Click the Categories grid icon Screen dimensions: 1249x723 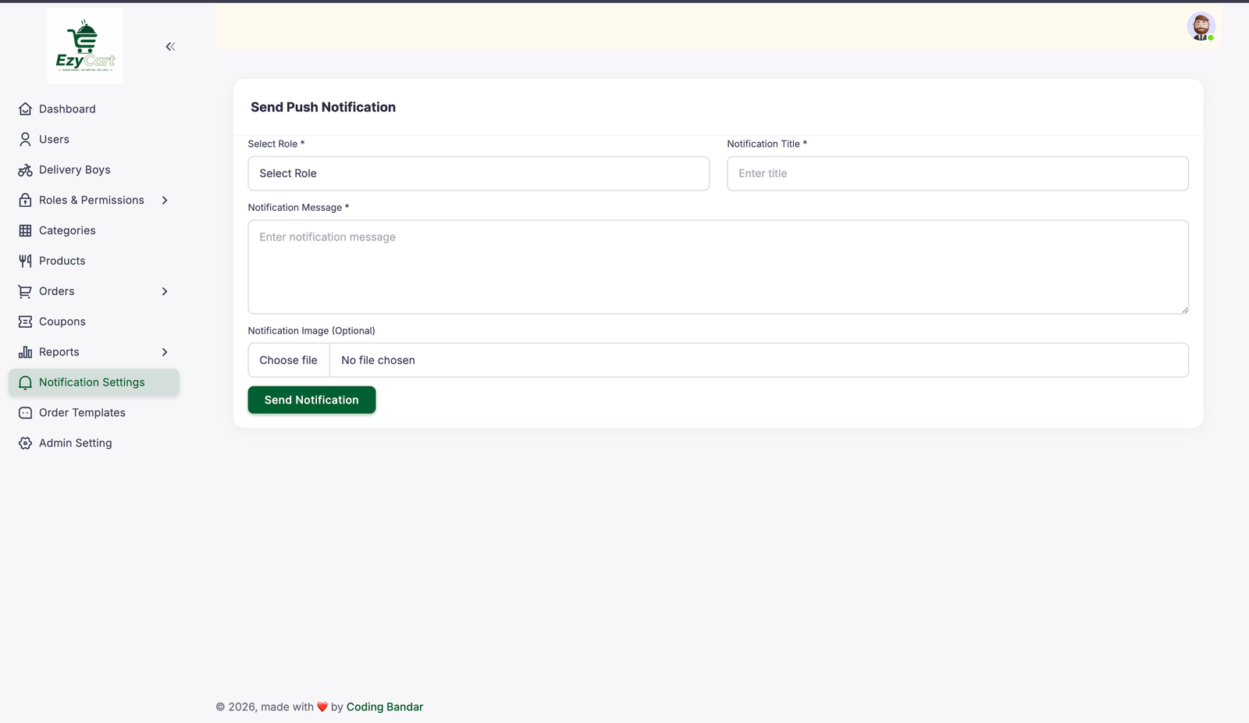point(25,231)
